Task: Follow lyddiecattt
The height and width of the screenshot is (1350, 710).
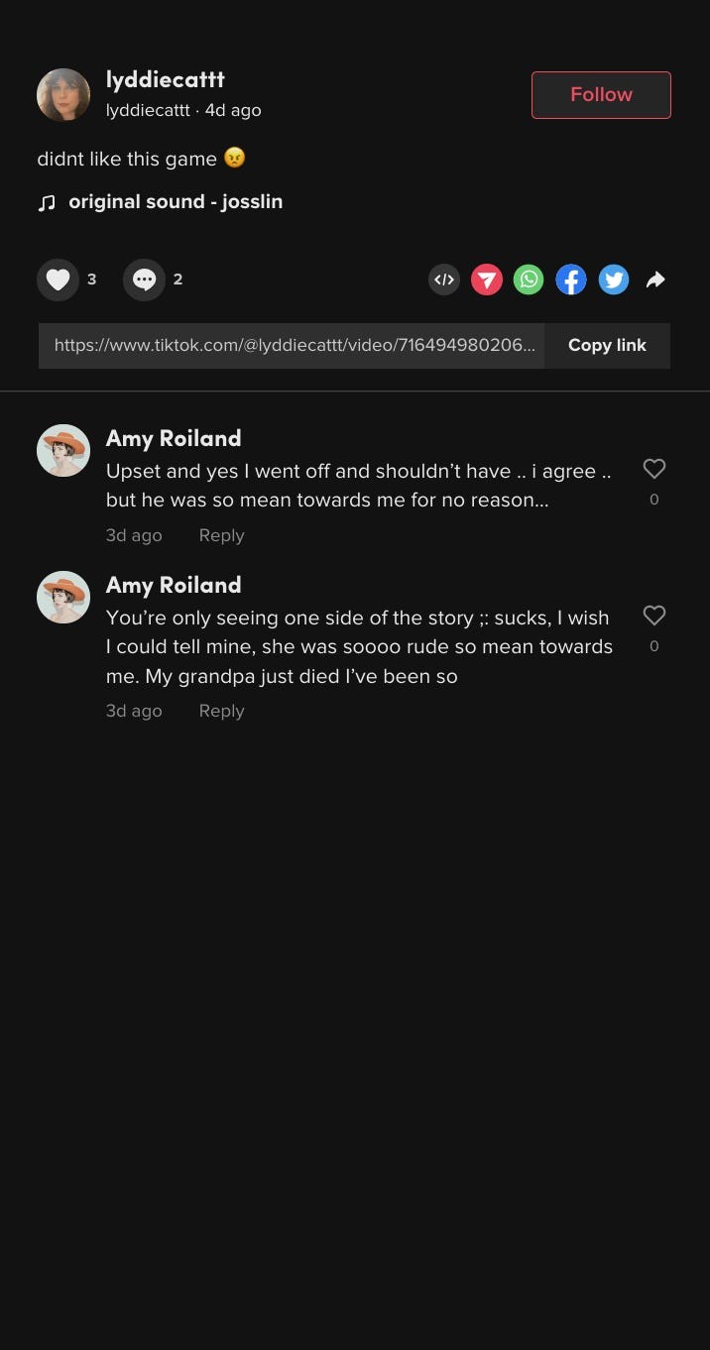Action: pos(601,94)
